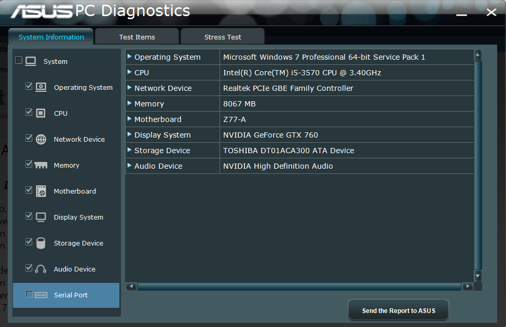The image size is (506, 327).
Task: Switch to the System Information tab
Action: (x=51, y=37)
